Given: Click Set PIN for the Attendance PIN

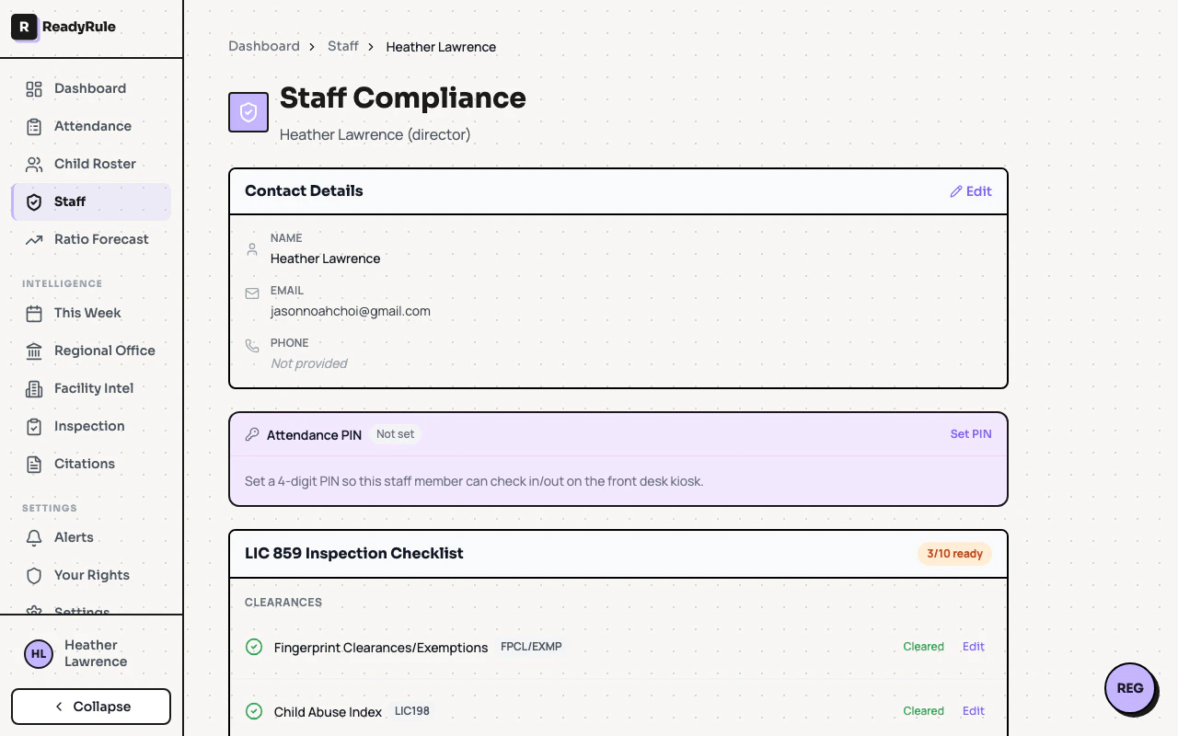Looking at the screenshot, I should [971, 433].
